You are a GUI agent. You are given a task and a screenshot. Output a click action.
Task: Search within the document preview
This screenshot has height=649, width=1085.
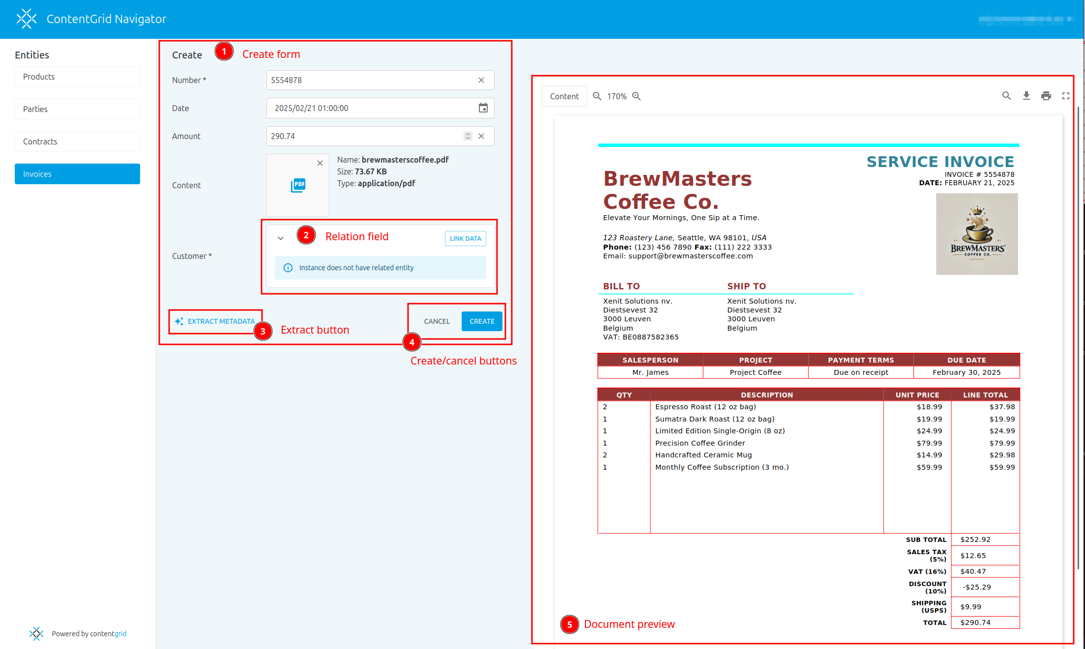[x=1006, y=96]
